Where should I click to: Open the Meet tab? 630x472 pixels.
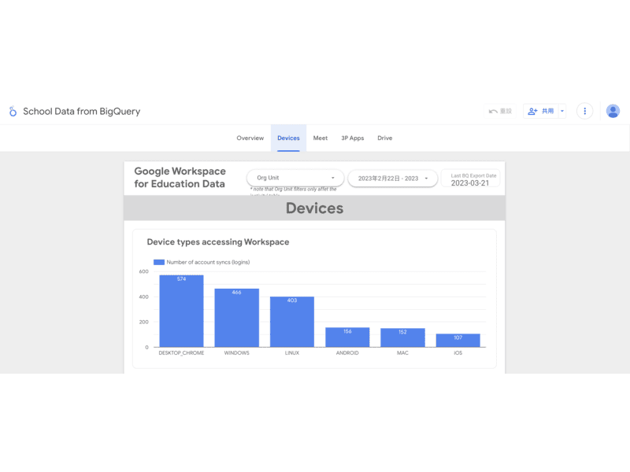tap(321, 138)
